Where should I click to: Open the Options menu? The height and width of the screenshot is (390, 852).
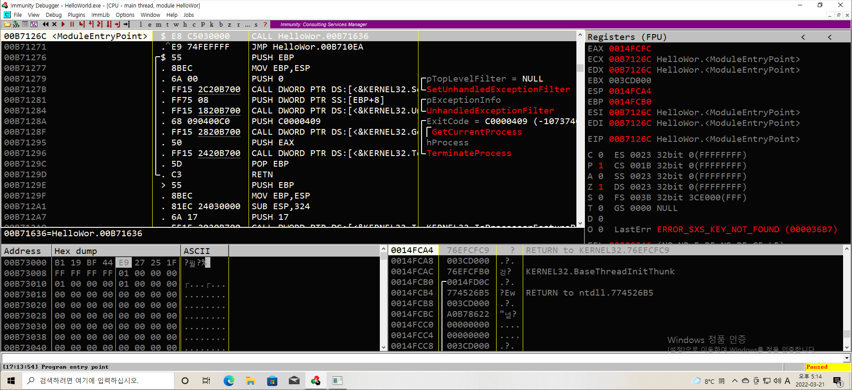125,15
